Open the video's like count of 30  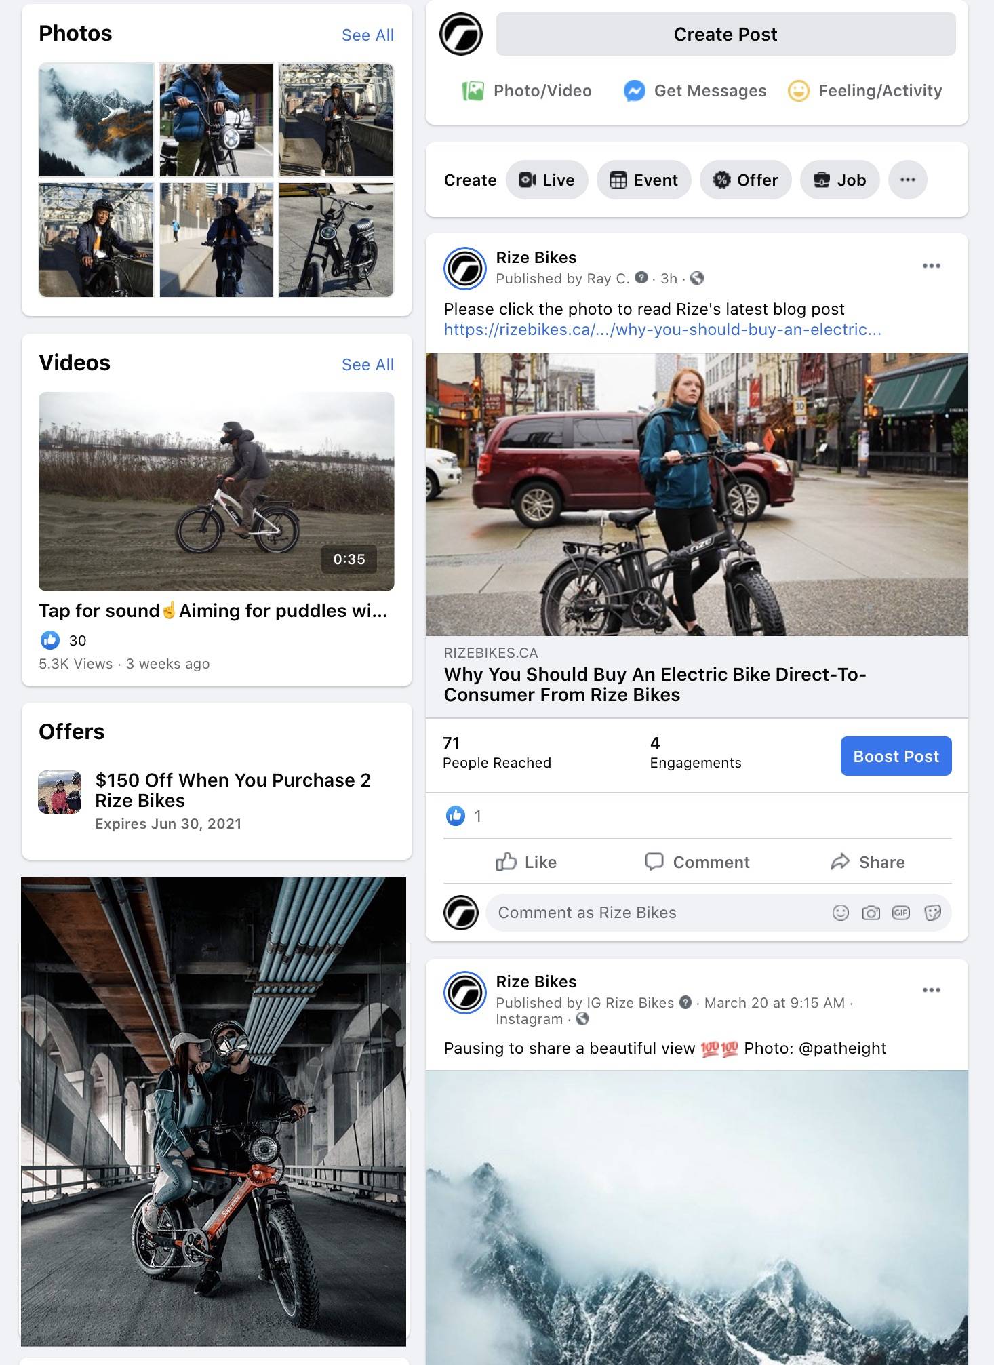[x=64, y=640]
